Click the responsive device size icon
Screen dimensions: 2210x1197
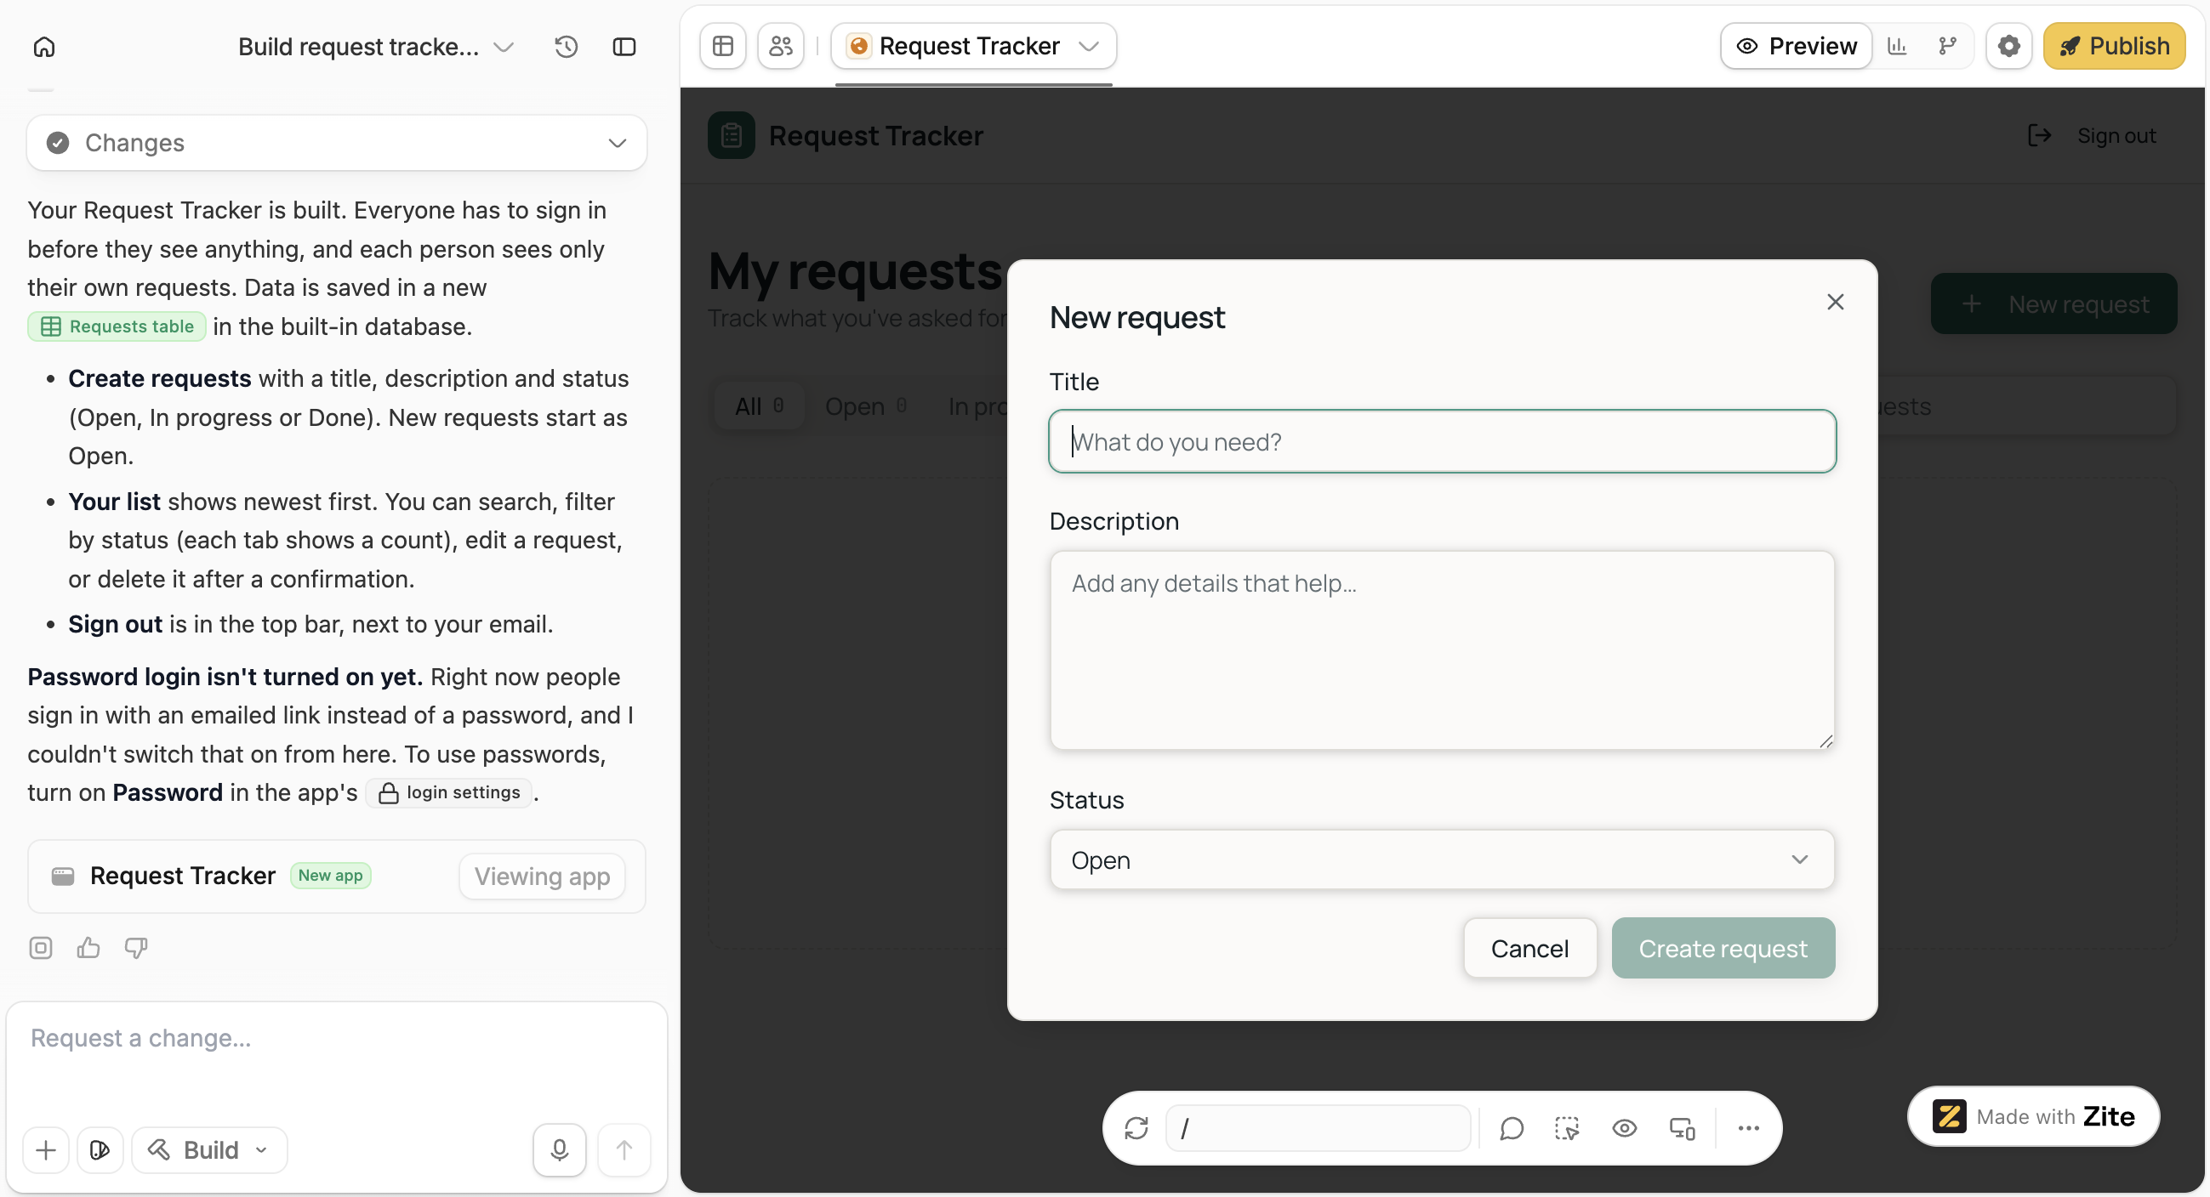click(x=1682, y=1127)
